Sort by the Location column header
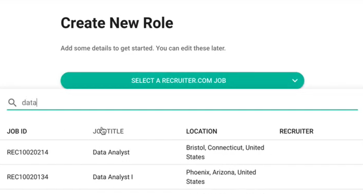 tap(202, 131)
